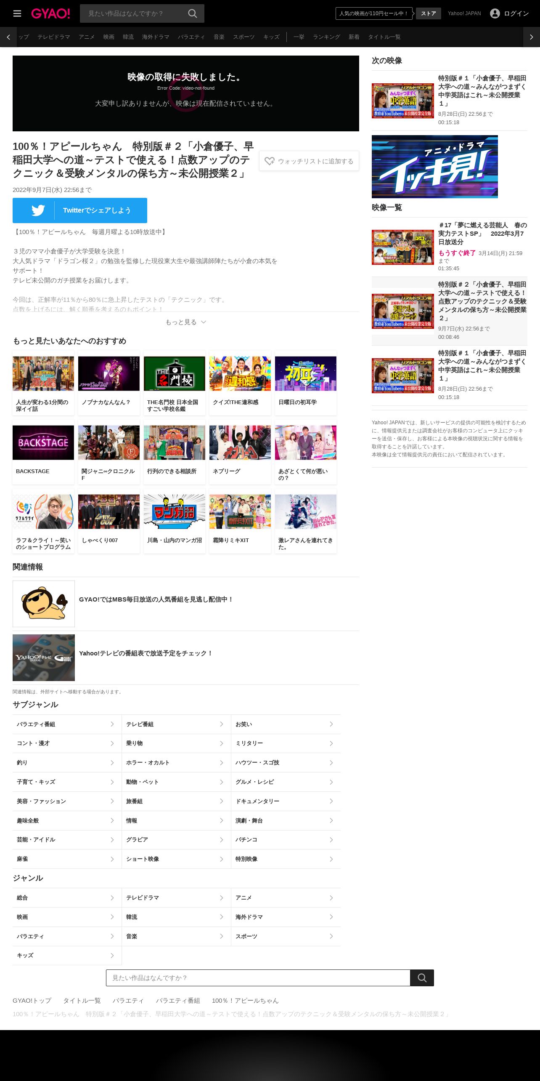Image resolution: width=540 pixels, height=1081 pixels.
Task: Open キッズ genre row chevron
Action: (x=112, y=956)
